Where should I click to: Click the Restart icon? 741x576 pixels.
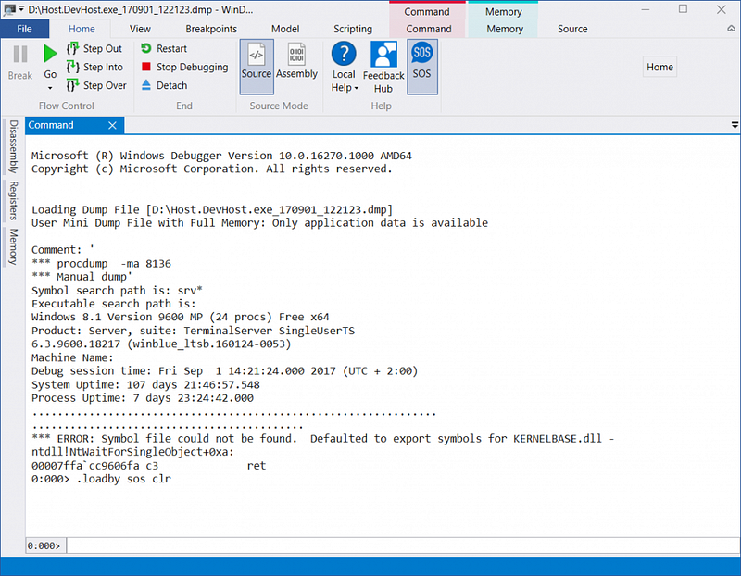[146, 48]
